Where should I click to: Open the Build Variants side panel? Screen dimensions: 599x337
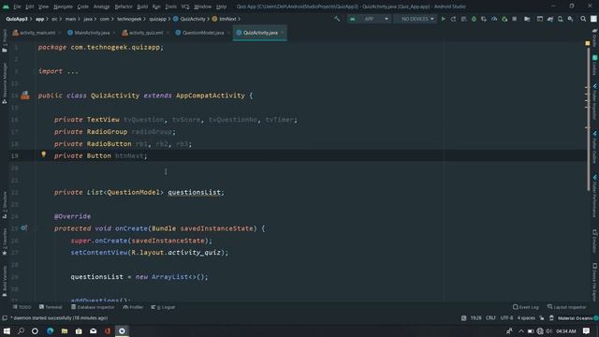(x=5, y=282)
